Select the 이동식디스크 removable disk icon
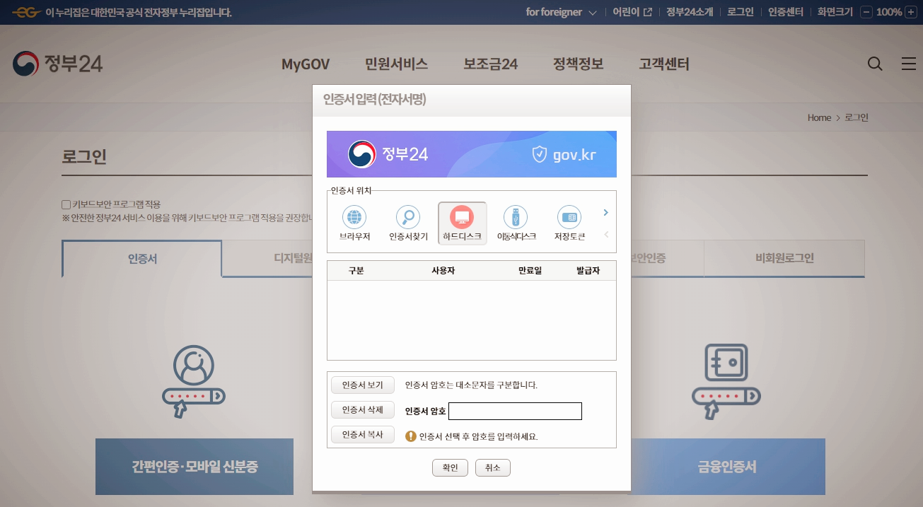Viewport: 923px width, 507px height. [516, 218]
